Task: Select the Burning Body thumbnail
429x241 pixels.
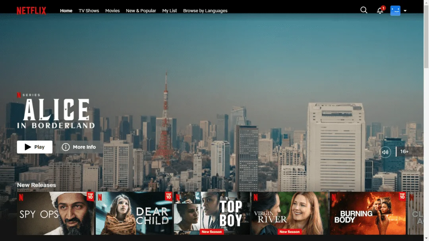Action: point(368,213)
